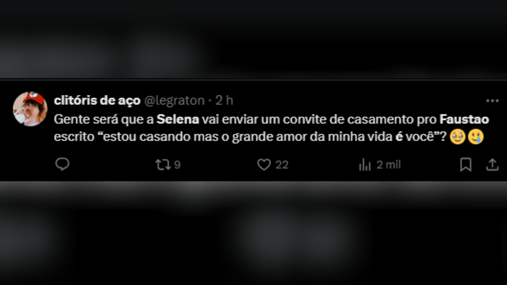This screenshot has width=507, height=285.
Task: Like the tweet with the heart icon
Action: [264, 165]
